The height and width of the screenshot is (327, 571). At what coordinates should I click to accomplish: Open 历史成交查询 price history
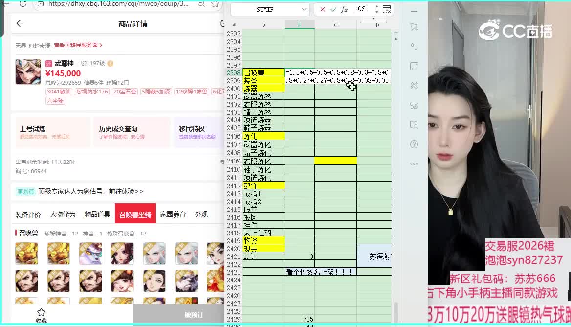click(132, 132)
